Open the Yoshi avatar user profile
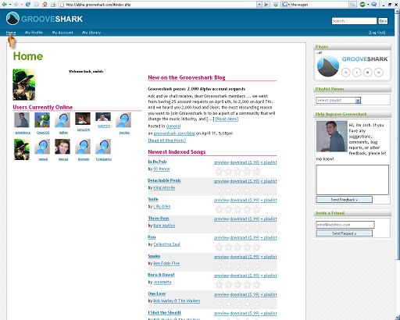 pos(42,120)
